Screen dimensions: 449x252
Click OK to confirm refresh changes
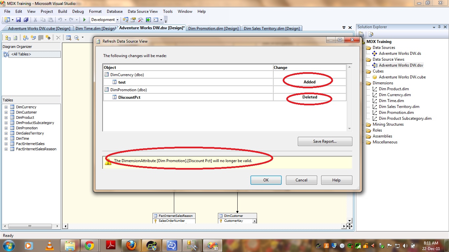[x=266, y=180]
